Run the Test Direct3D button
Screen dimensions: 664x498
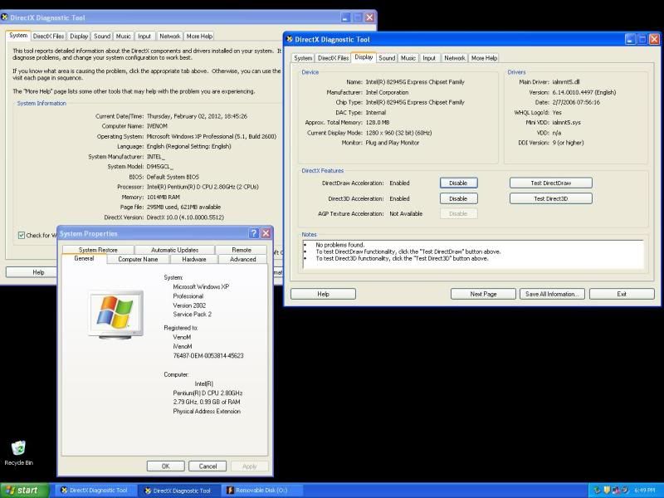click(x=551, y=198)
